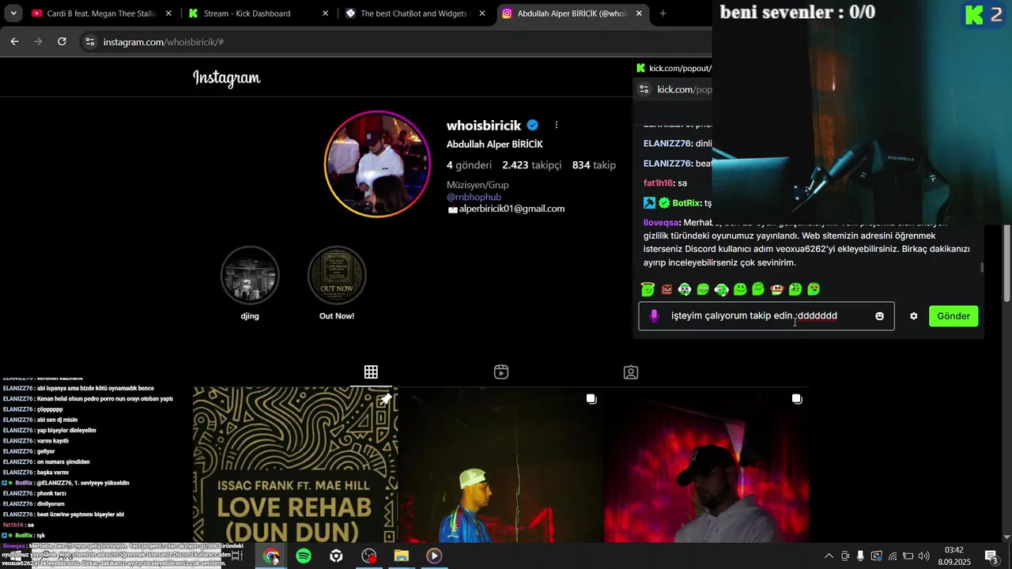
Task: Show hidden system tray icons
Action: point(829,556)
